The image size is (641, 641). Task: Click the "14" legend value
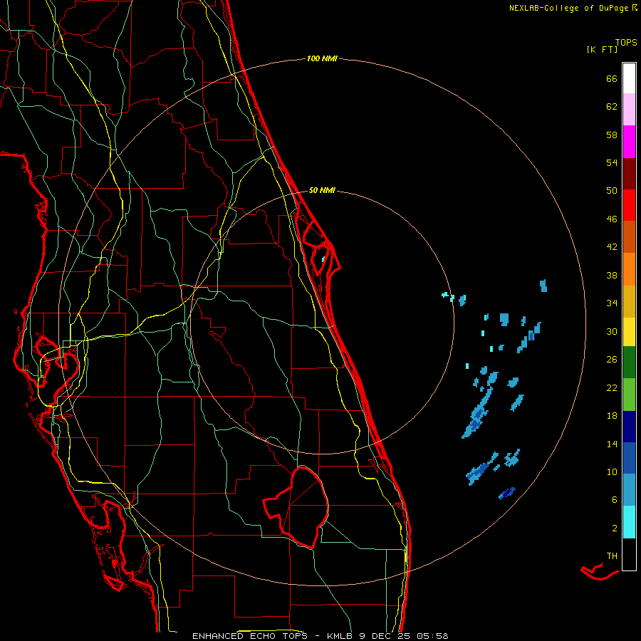(x=612, y=444)
